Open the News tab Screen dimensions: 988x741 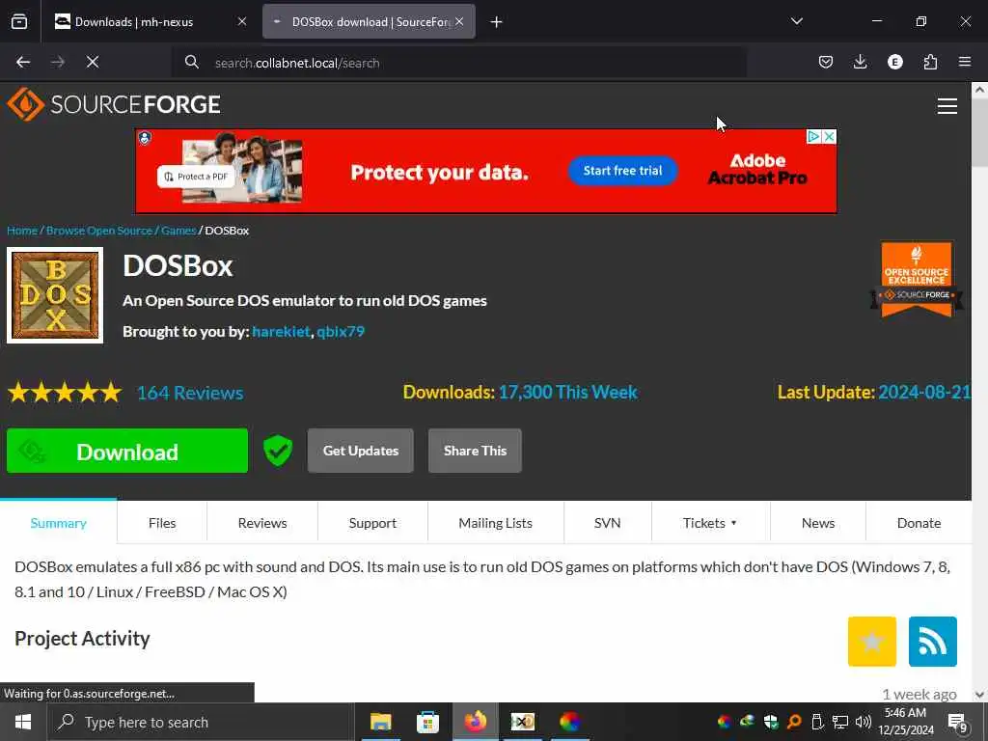pos(818,523)
